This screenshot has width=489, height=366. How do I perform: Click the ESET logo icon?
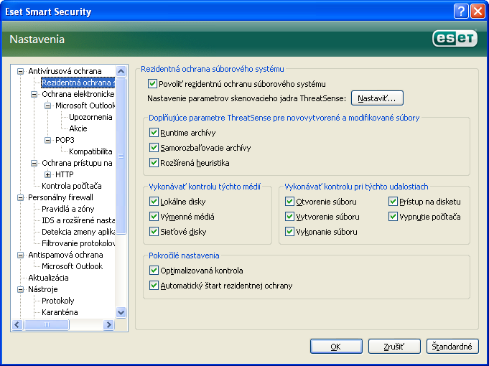tap(455, 38)
